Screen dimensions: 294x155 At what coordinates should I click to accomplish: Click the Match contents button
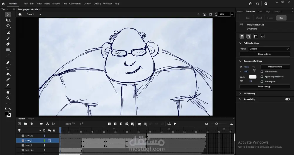click(275, 67)
